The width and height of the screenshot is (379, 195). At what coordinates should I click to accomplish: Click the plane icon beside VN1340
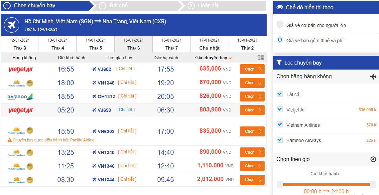click(94, 152)
